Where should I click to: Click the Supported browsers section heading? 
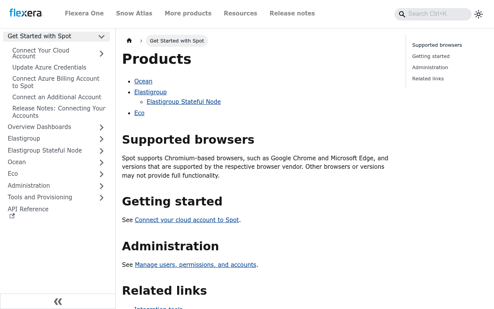pyautogui.click(x=188, y=140)
